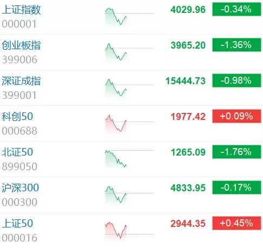Click the +0.09% red badge
The image size is (263, 248).
(236, 116)
